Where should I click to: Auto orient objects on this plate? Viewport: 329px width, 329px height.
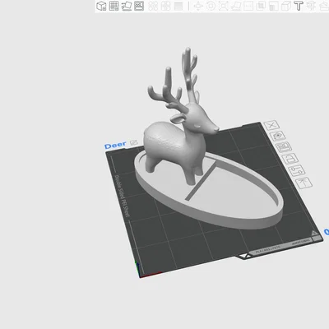[278, 136]
